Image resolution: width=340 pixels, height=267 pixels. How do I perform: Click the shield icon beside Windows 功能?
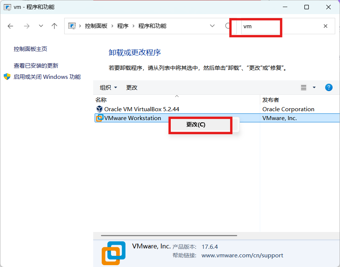pos(7,77)
